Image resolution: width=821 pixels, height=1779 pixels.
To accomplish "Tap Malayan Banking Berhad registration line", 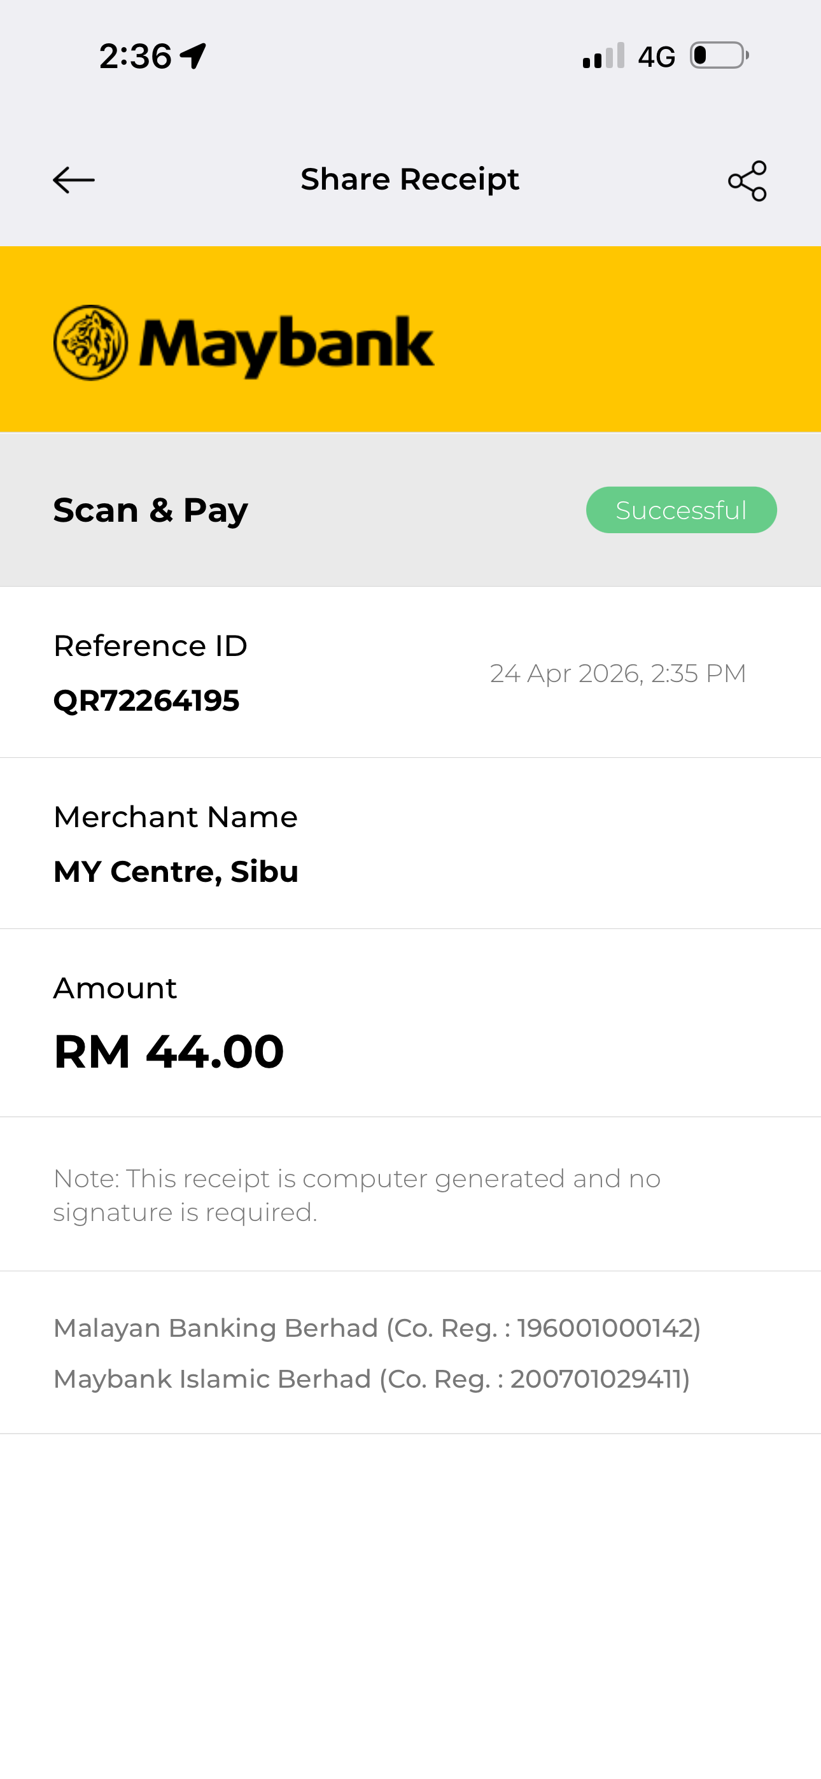I will (377, 1328).
